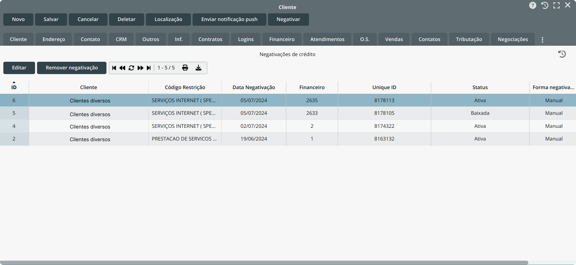Open Localização
Image resolution: width=576 pixels, height=265 pixels.
168,19
